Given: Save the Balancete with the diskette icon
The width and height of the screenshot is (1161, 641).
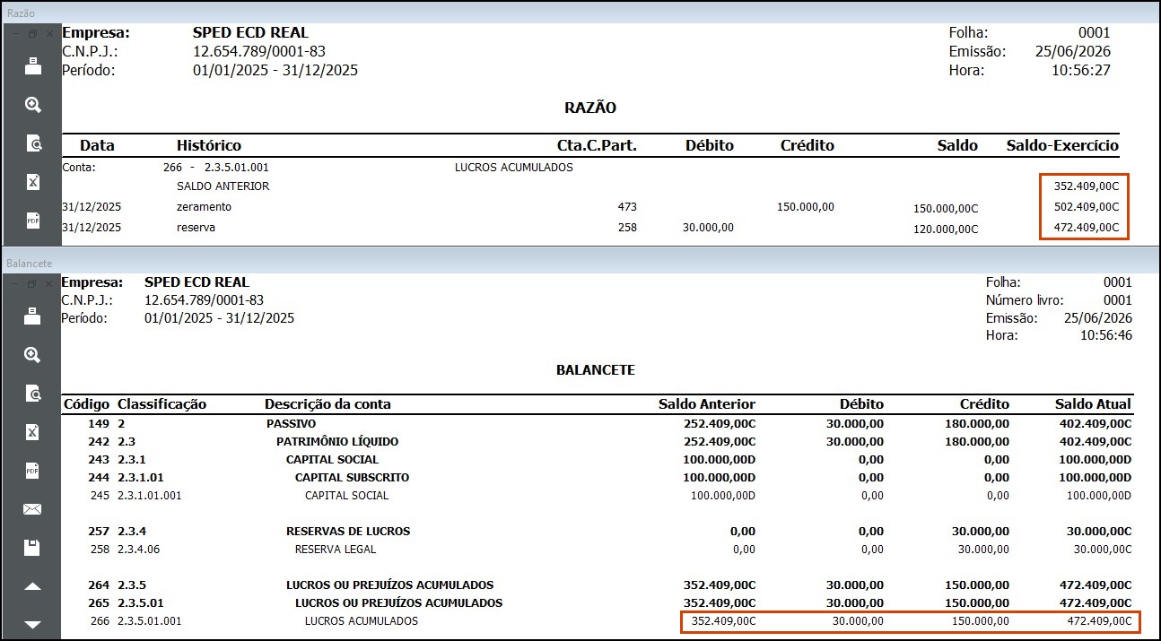Looking at the screenshot, I should click(33, 548).
